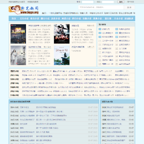The image size is (144, 144).
Task: Click the rank 2 badge in ranking list
Action: coord(100,33)
